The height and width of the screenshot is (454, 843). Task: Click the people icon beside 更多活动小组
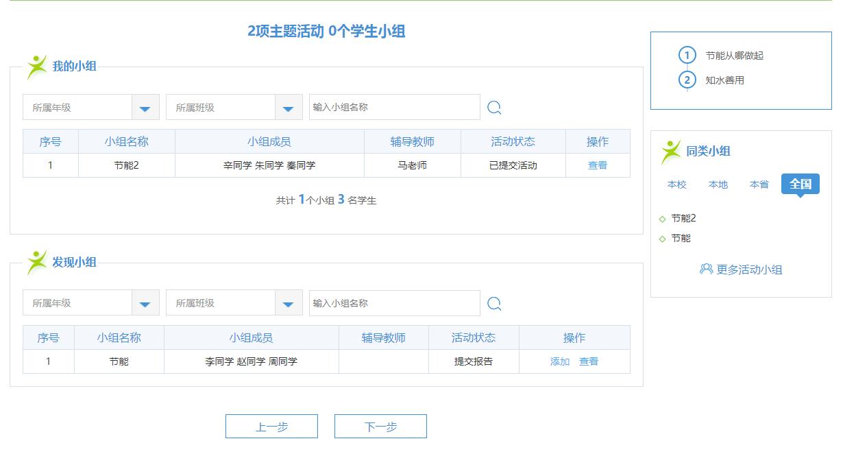pyautogui.click(x=706, y=270)
